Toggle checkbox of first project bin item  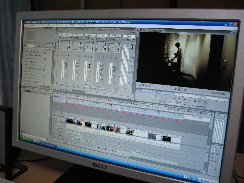(x=45, y=52)
